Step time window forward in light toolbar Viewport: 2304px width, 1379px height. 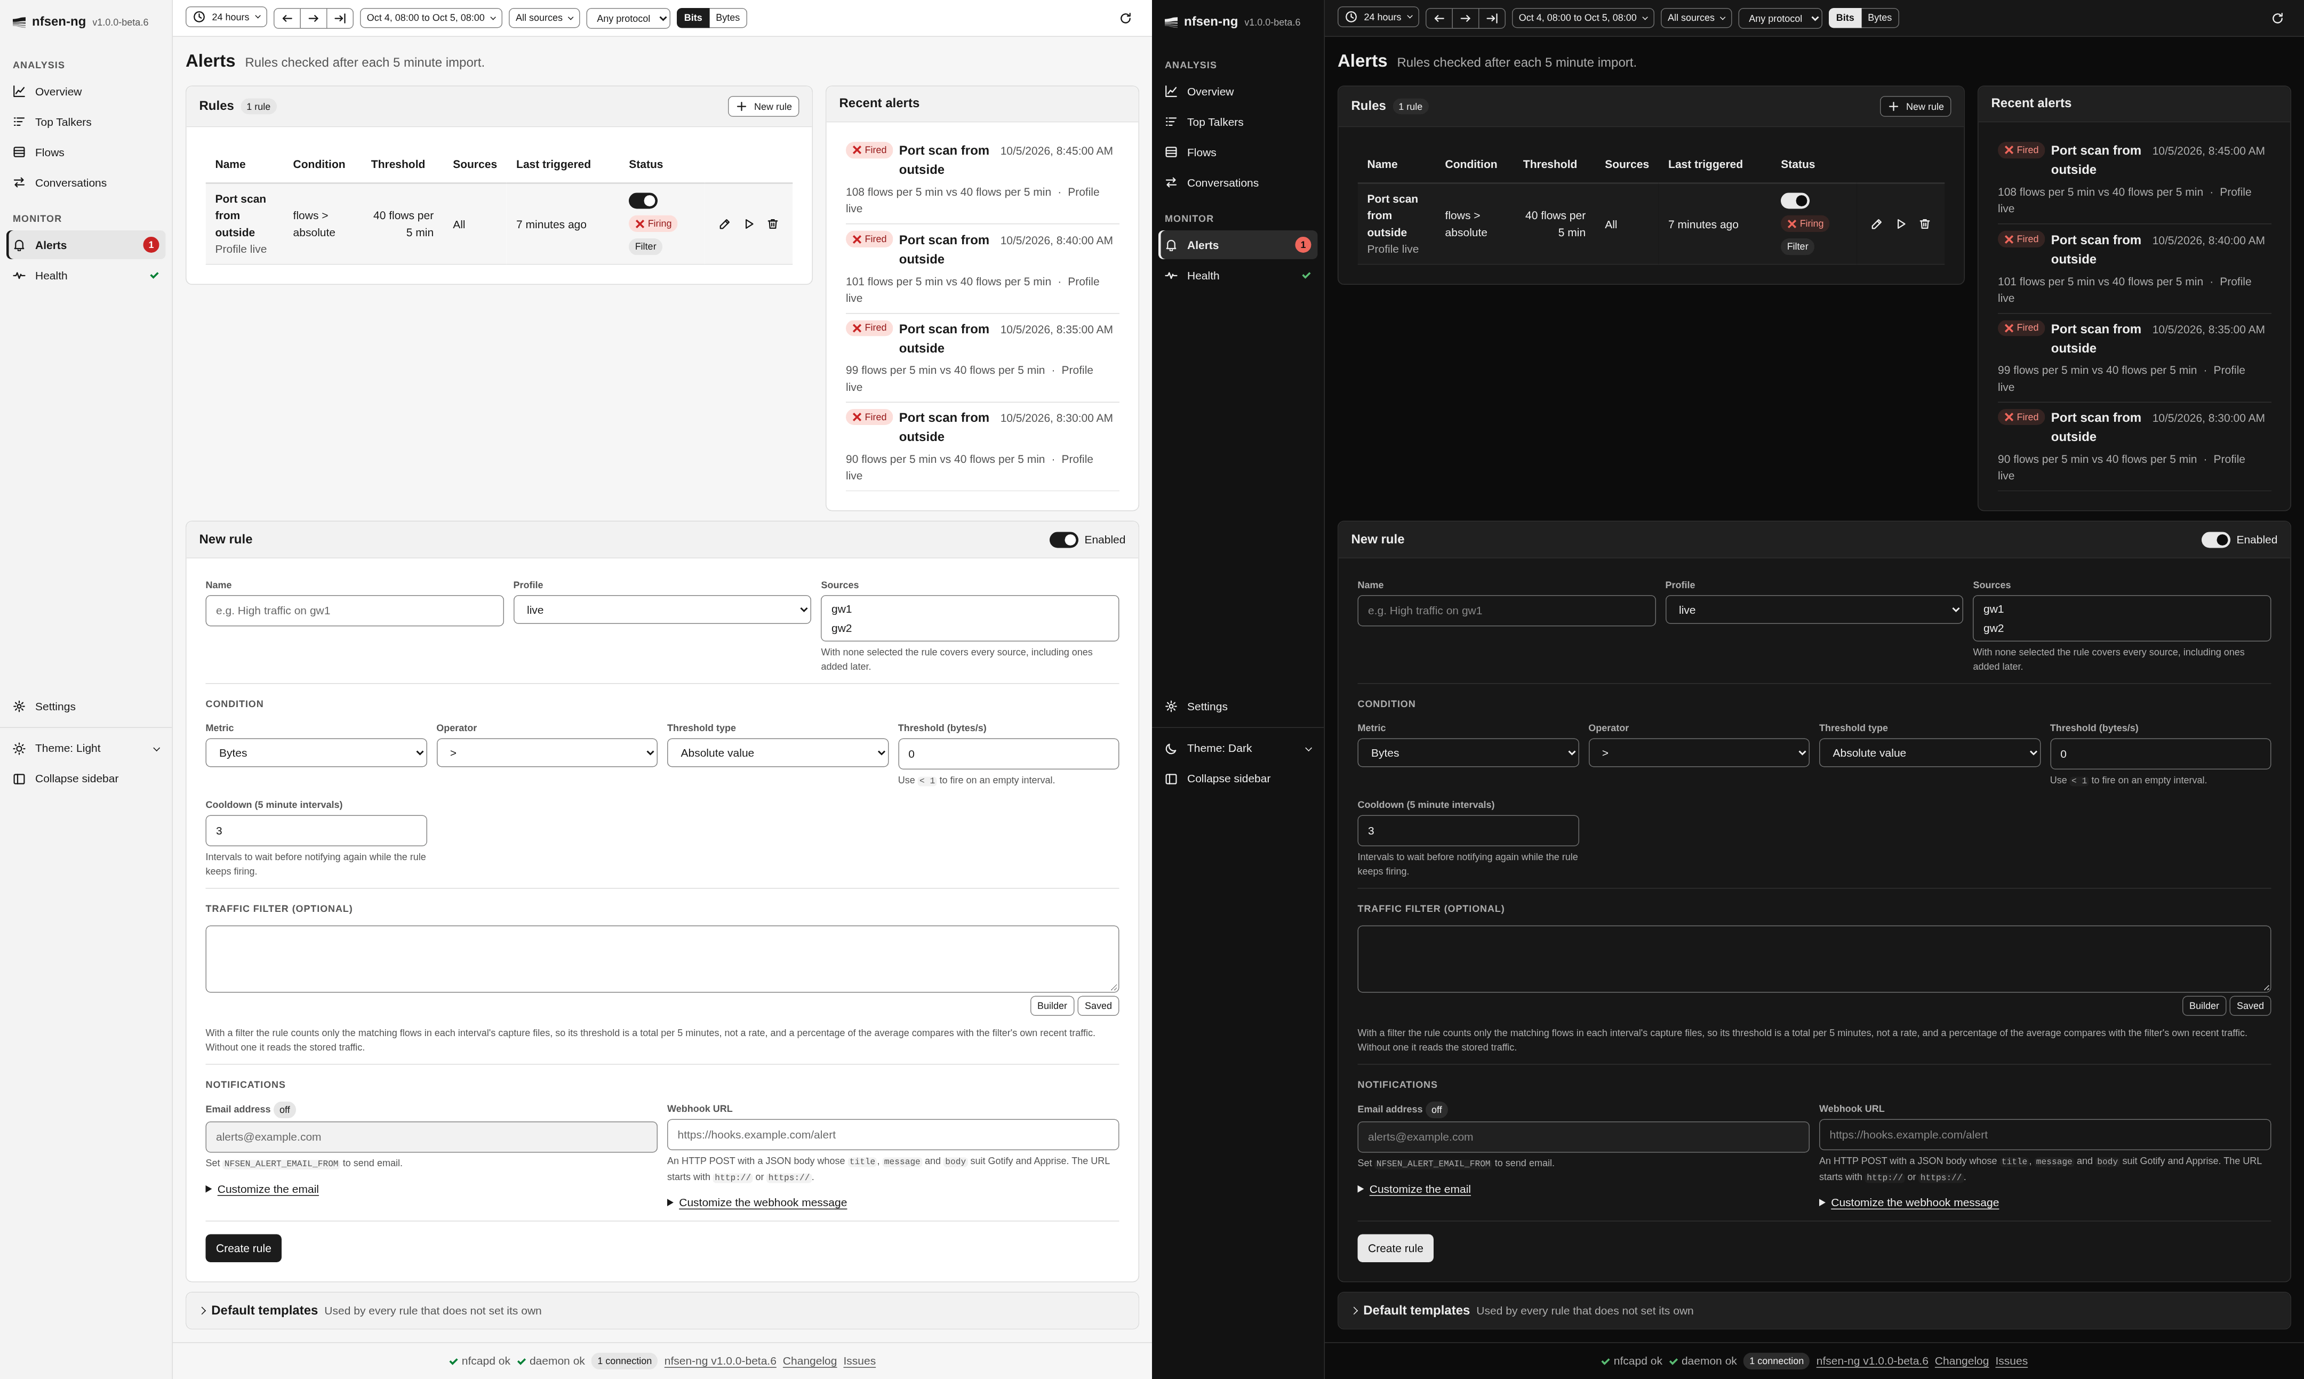click(313, 18)
